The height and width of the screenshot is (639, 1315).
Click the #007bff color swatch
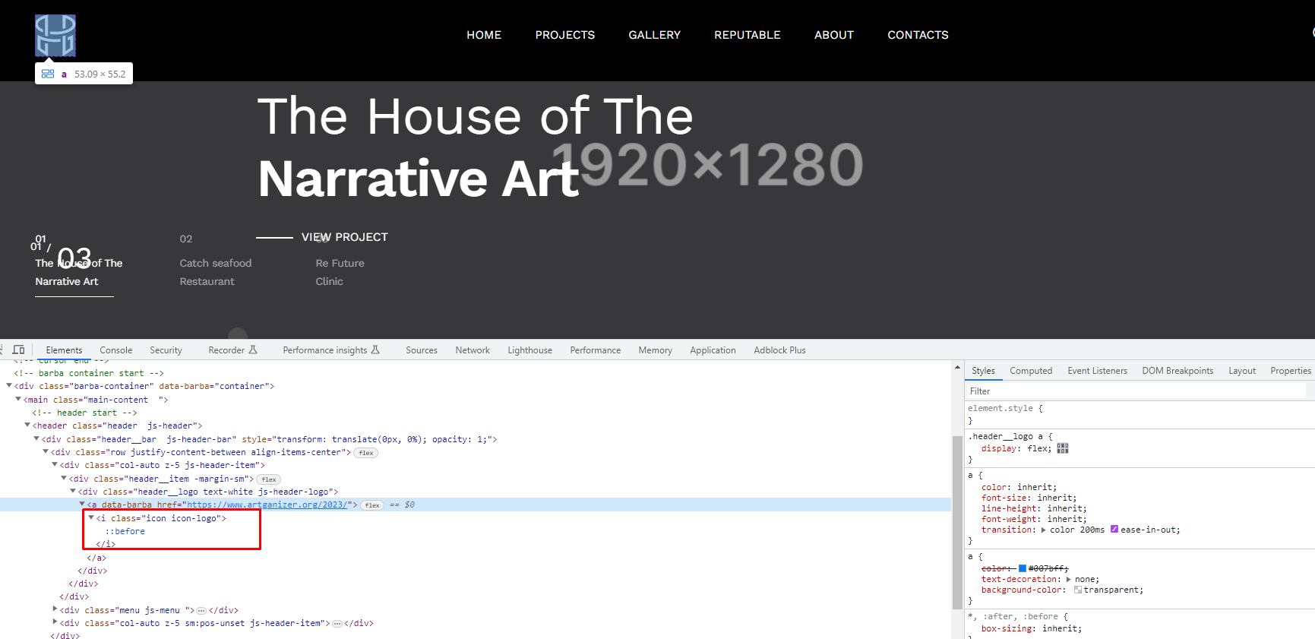[1023, 568]
